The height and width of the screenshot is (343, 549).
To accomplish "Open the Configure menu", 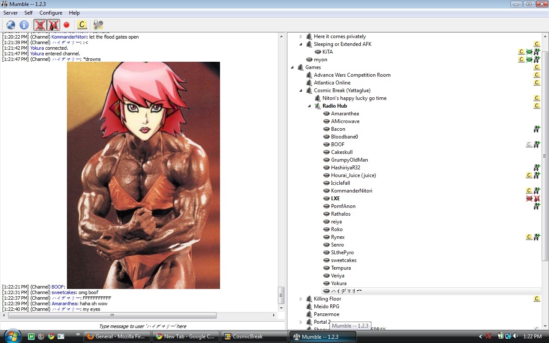I will click(51, 13).
